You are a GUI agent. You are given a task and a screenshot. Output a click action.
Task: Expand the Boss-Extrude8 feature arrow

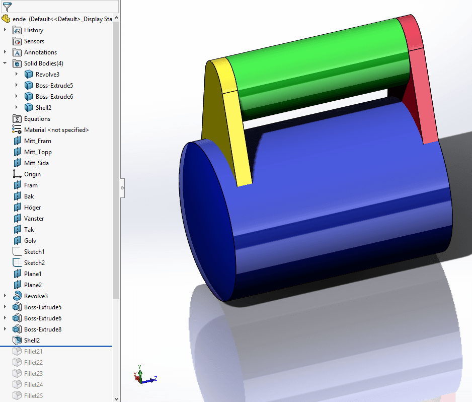point(5,329)
